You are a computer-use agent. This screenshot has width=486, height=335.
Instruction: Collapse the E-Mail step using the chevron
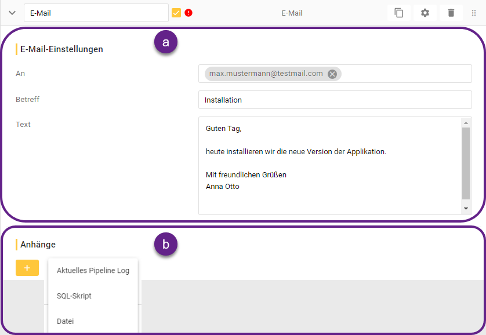pos(12,13)
